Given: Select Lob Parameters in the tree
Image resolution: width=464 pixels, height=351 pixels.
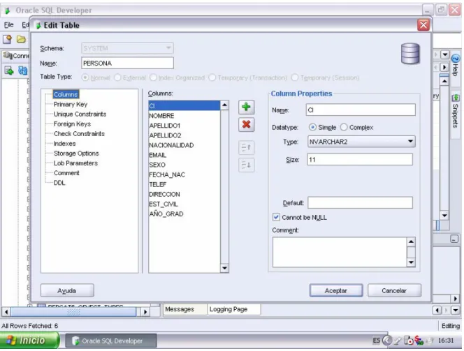Looking at the screenshot, I should 75,163.
